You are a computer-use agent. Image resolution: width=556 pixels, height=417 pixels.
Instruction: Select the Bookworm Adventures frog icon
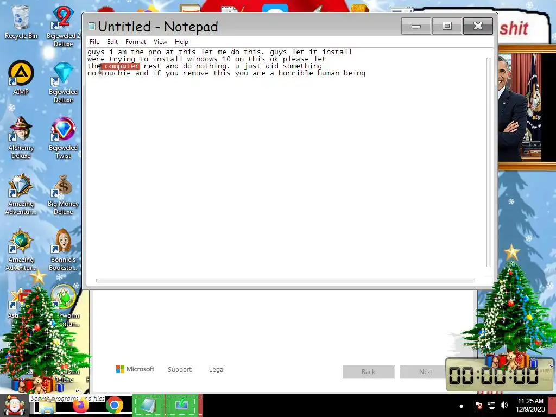pyautogui.click(x=64, y=297)
